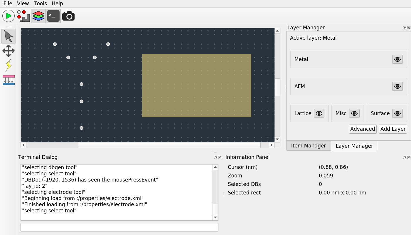This screenshot has width=411, height=235.
Task: Click the 'Active layer: Metal' label
Action: (313, 38)
